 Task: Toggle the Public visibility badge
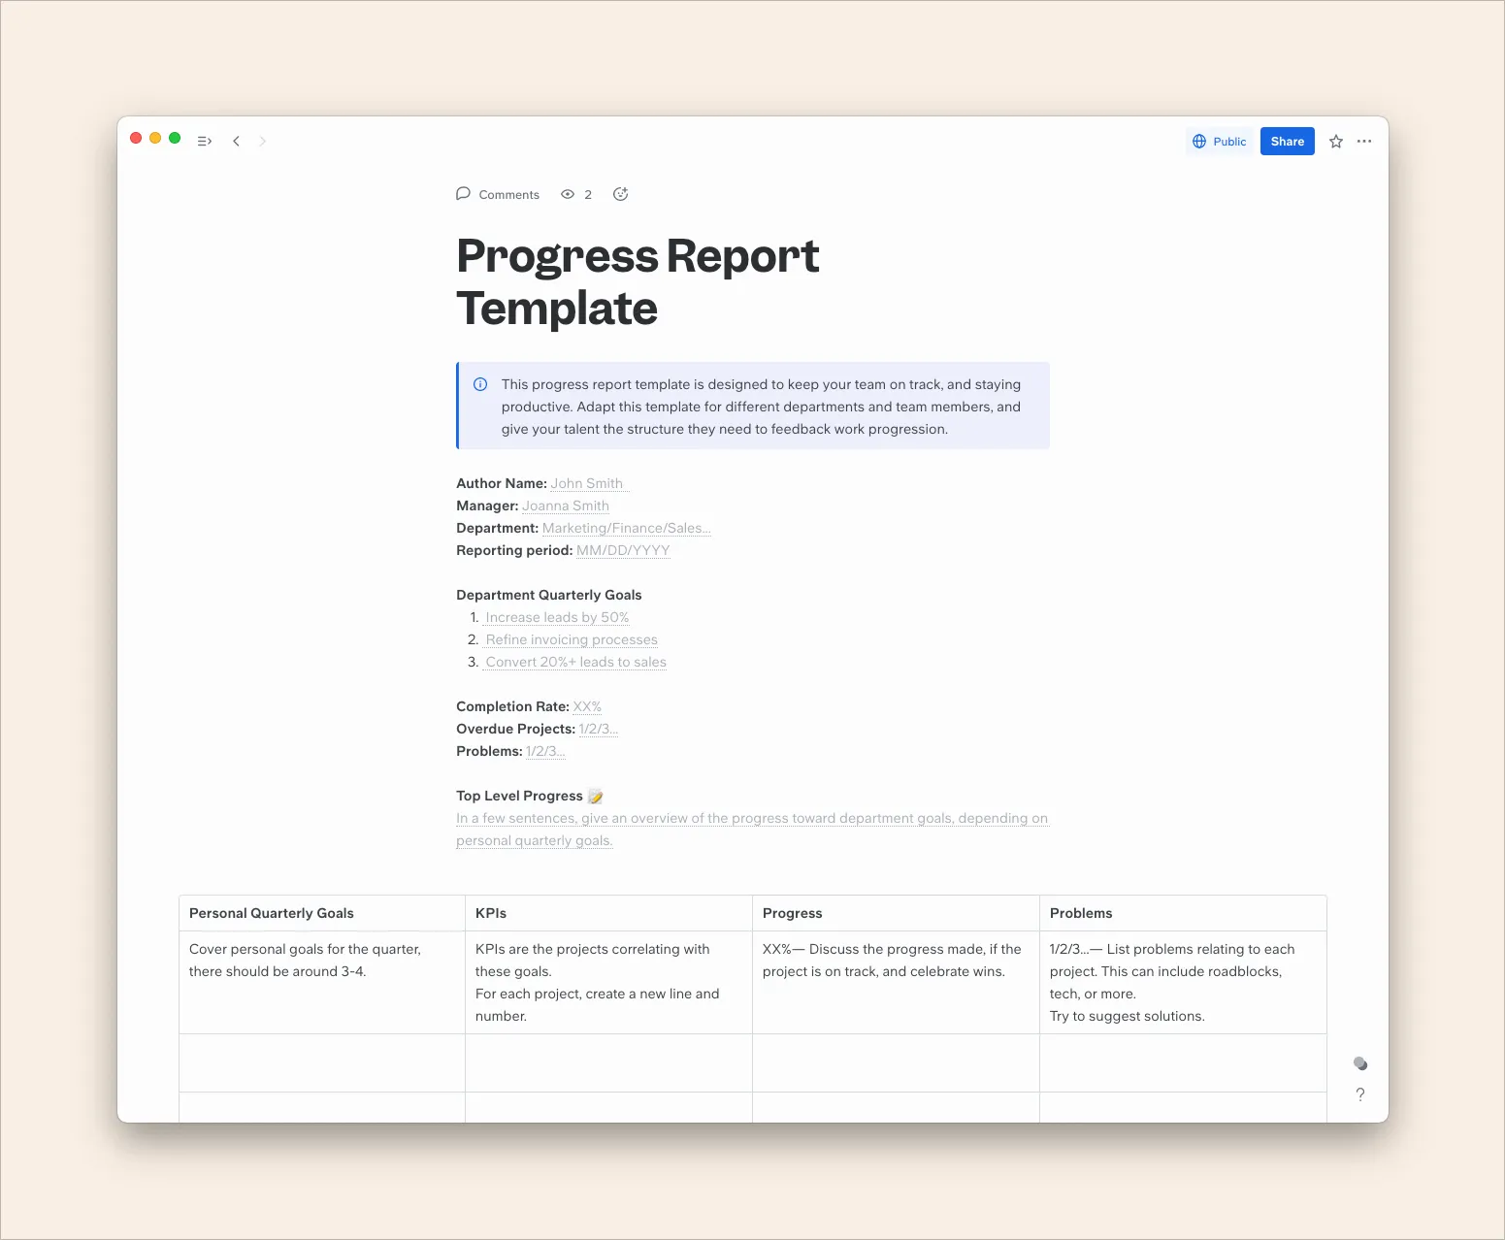pos(1220,141)
